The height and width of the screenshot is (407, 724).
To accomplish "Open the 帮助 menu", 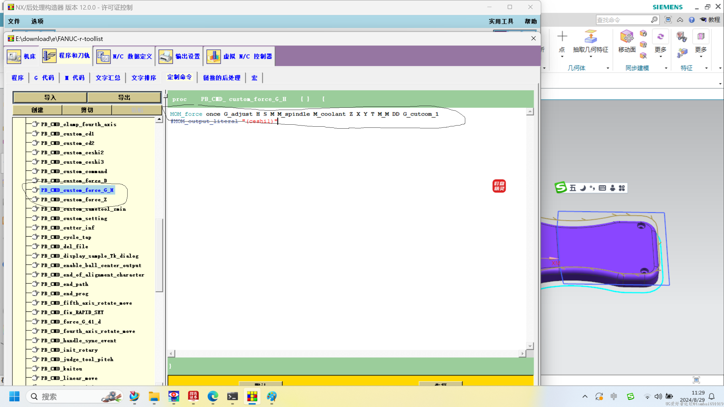I will (x=531, y=21).
